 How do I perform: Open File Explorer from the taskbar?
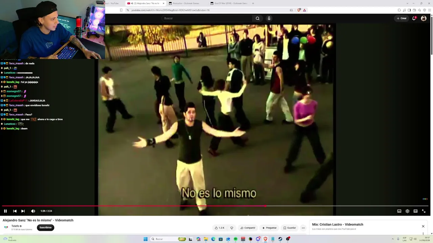tap(206, 239)
